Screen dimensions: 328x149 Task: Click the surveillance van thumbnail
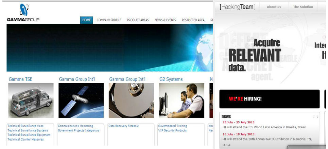[x=31, y=101]
